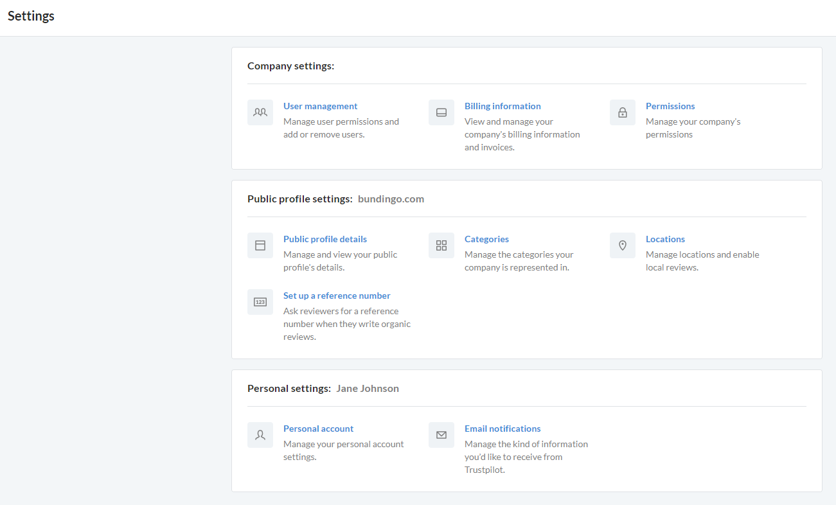Go to the Permissions link
The image size is (836, 505).
[x=670, y=106]
